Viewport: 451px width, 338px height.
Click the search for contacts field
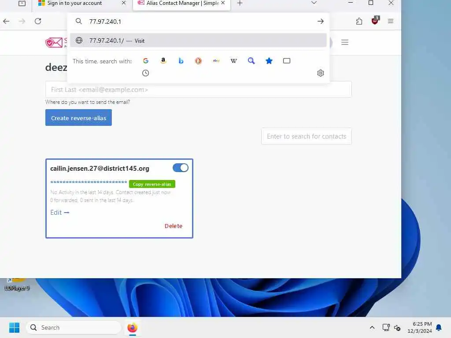point(307,136)
